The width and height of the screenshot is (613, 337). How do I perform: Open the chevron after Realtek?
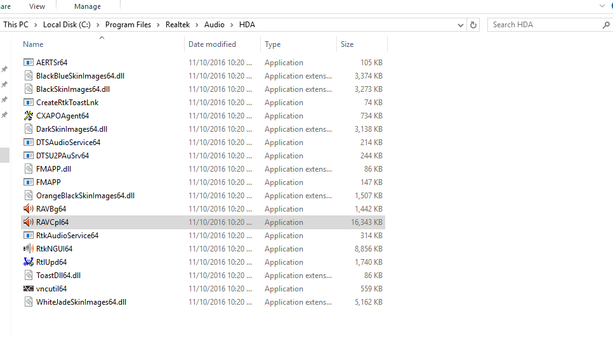[197, 25]
